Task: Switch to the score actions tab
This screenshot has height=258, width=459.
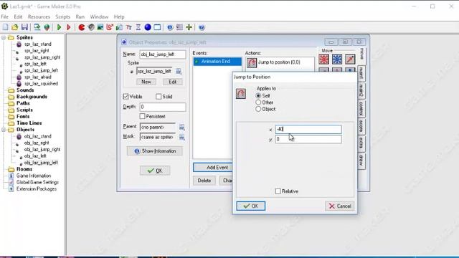Action: (361, 126)
